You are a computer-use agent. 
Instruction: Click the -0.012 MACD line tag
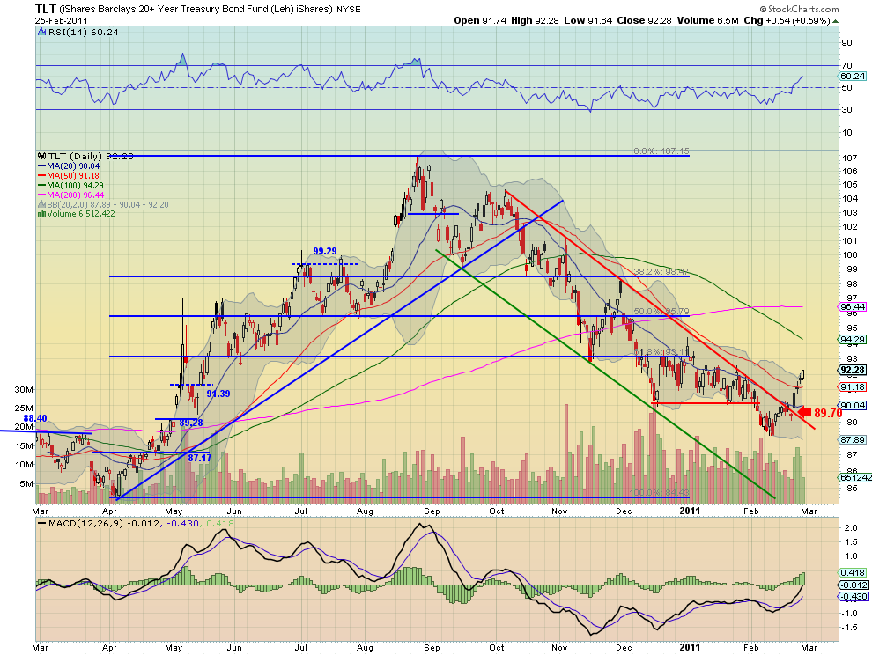pyautogui.click(x=852, y=585)
